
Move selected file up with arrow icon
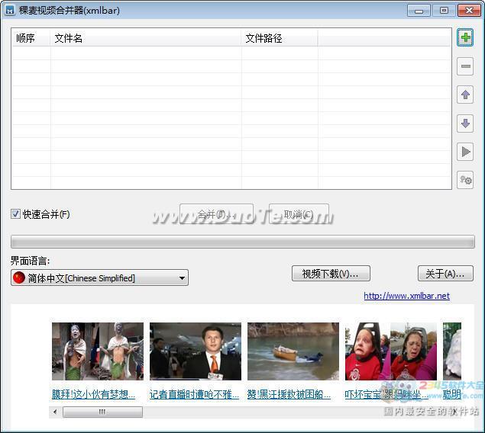pos(465,95)
